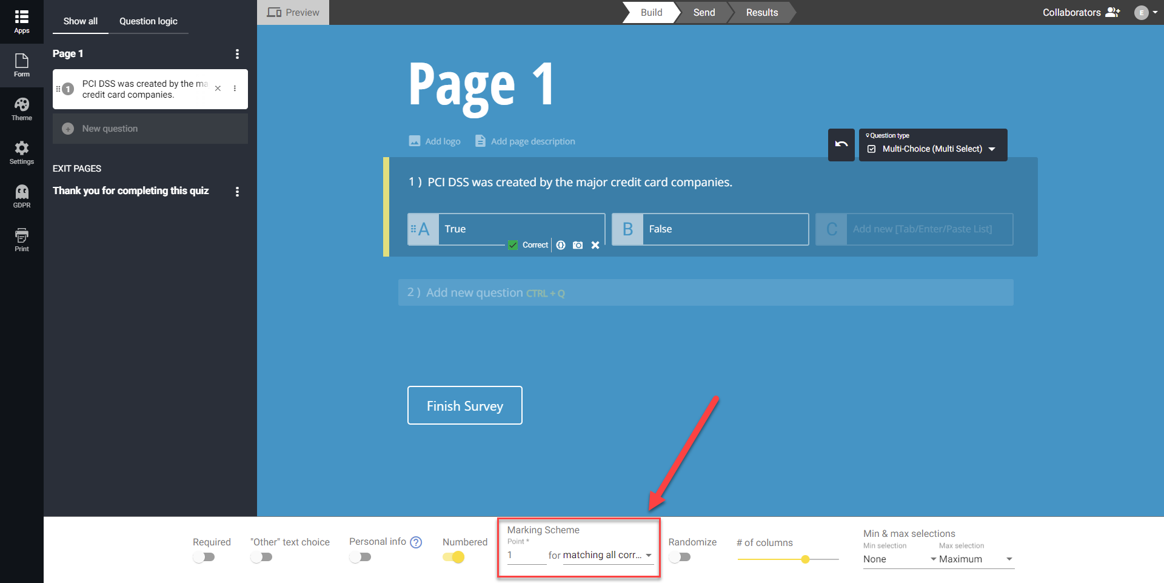Click the drag handle of question 1 card
This screenshot has width=1164, height=583.
click(58, 89)
